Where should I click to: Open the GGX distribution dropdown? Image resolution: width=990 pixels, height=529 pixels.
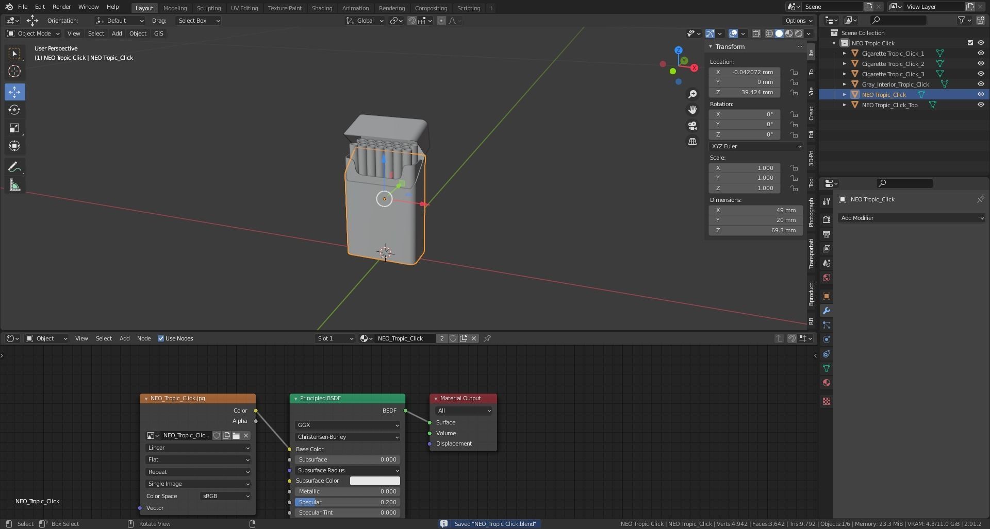pos(348,425)
